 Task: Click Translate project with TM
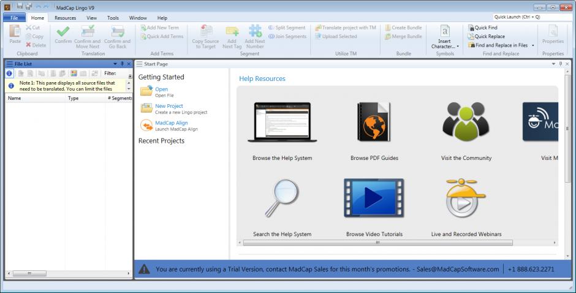(346, 28)
